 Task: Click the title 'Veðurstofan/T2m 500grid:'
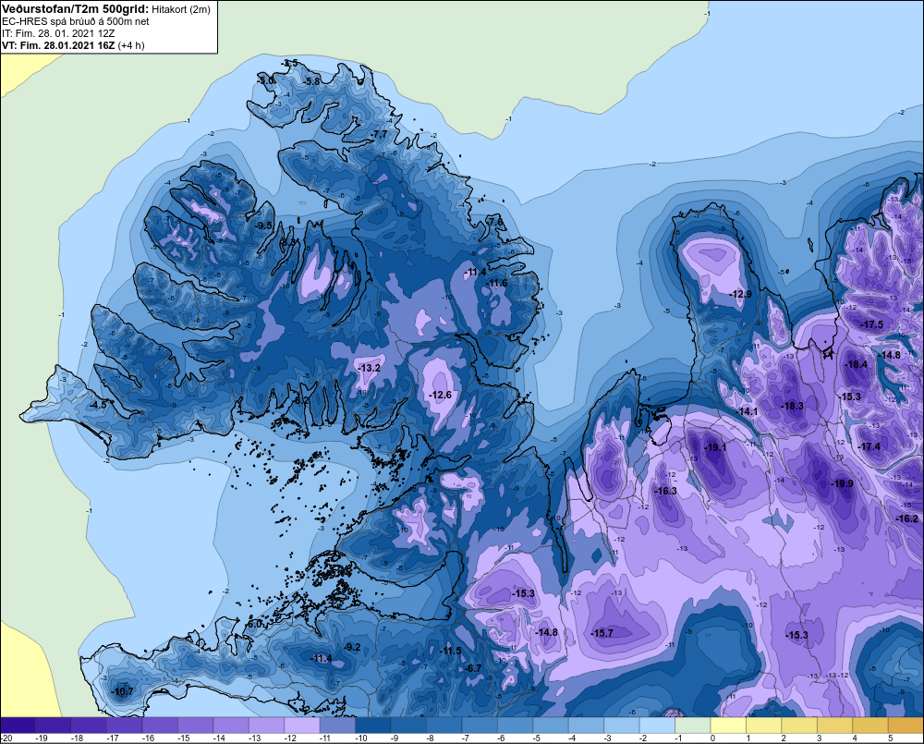(x=76, y=9)
